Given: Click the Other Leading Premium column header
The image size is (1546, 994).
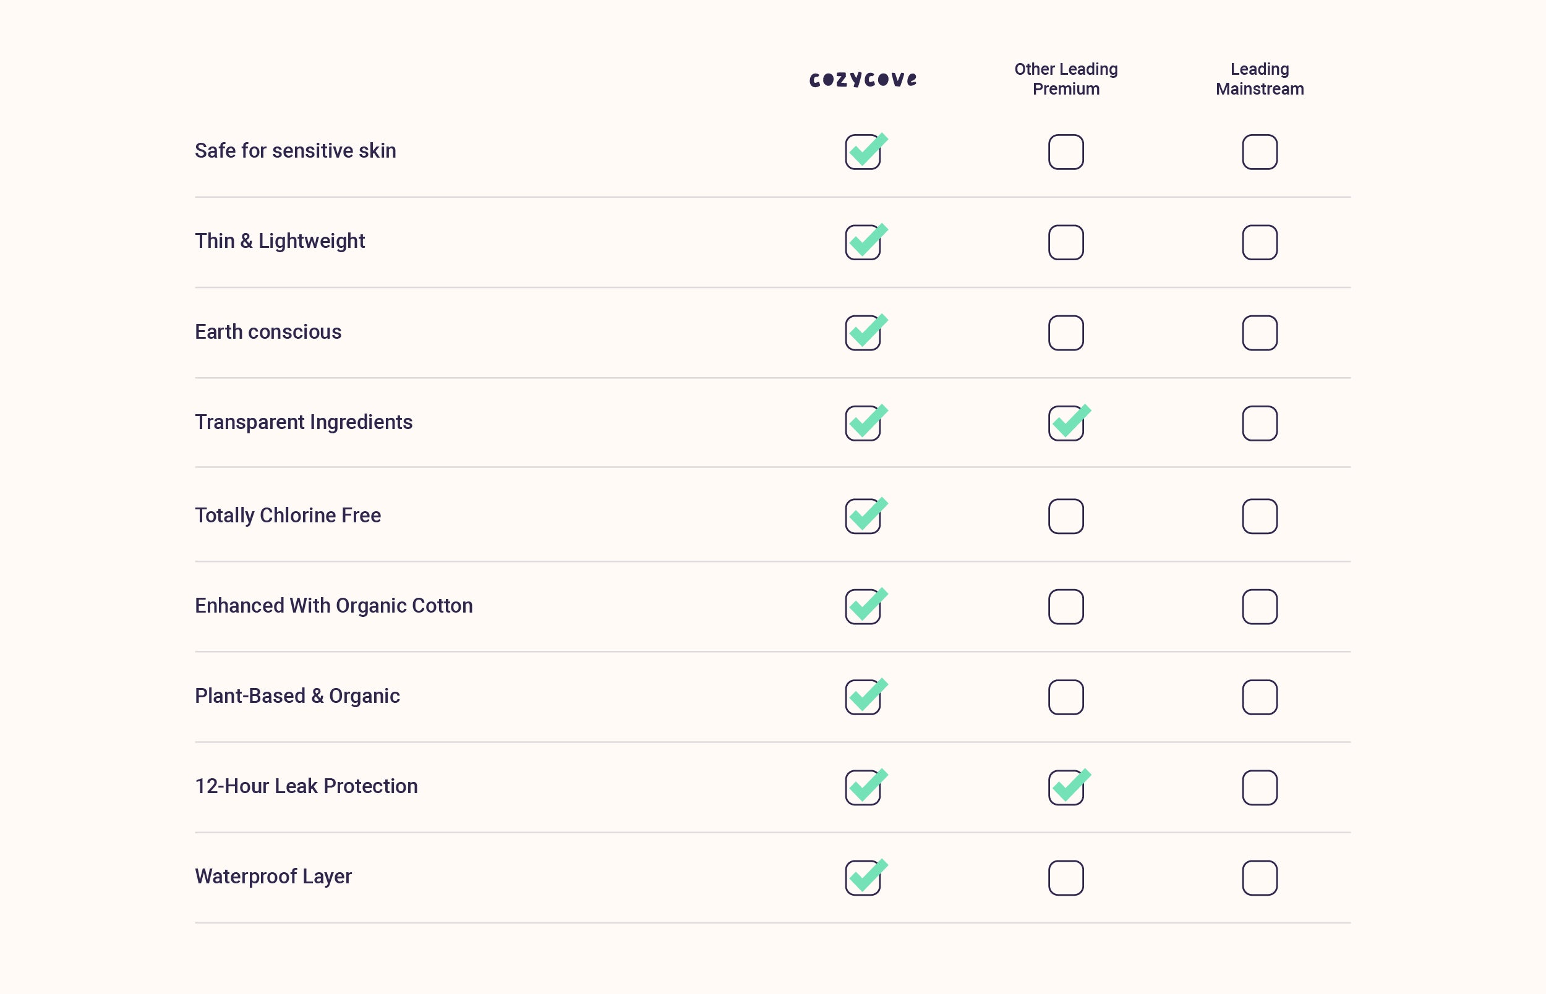Looking at the screenshot, I should coord(1065,79).
